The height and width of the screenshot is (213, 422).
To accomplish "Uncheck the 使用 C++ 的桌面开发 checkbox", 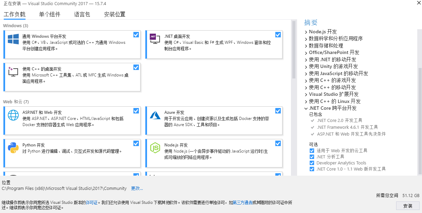I will [136, 67].
